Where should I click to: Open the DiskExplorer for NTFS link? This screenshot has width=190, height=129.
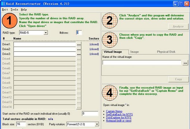119,118
